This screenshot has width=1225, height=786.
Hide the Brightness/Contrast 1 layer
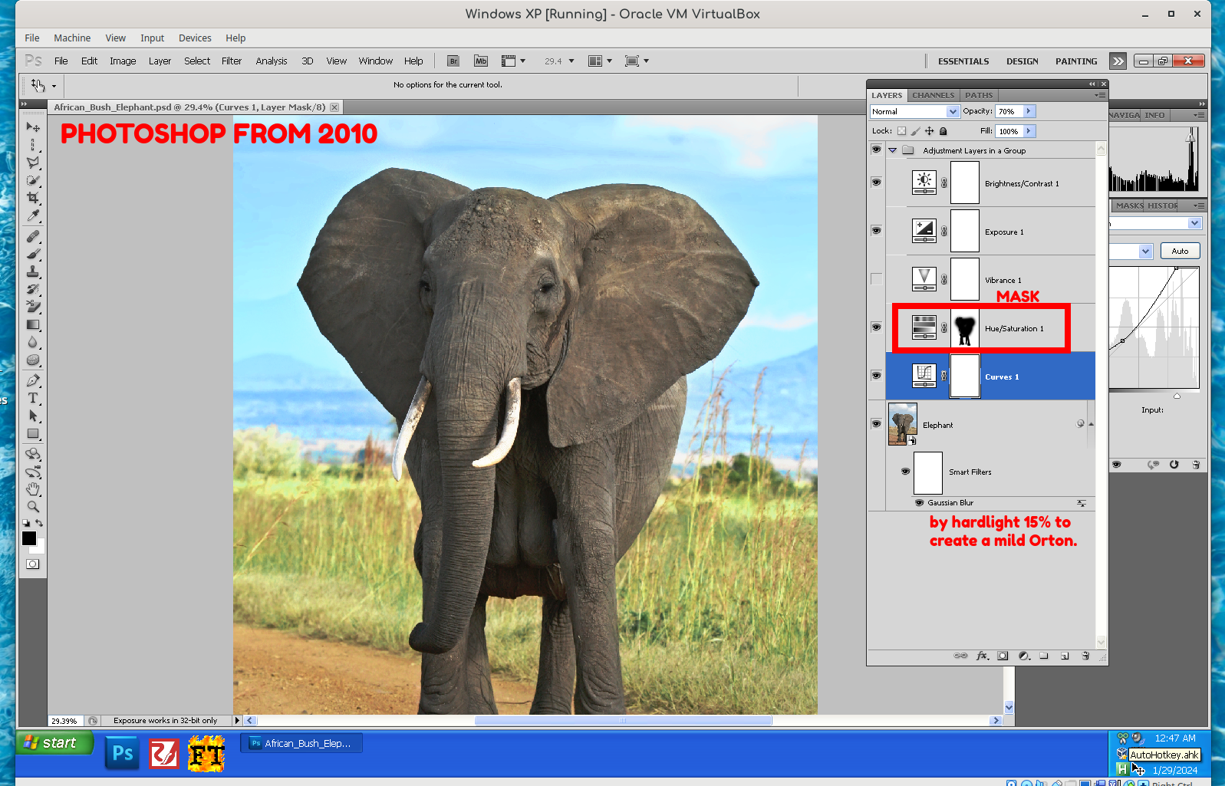[x=876, y=183]
